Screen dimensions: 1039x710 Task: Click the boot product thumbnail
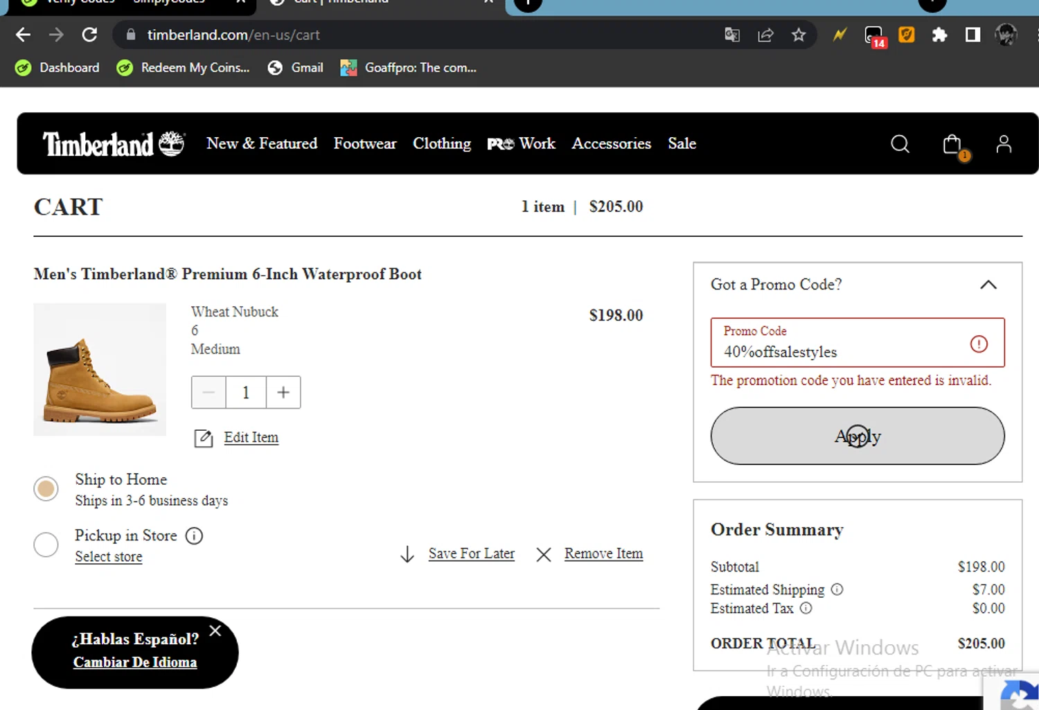click(100, 370)
